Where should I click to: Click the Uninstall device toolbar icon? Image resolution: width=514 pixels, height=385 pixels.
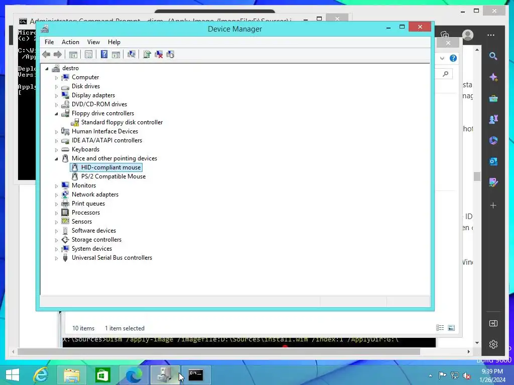coord(159,54)
